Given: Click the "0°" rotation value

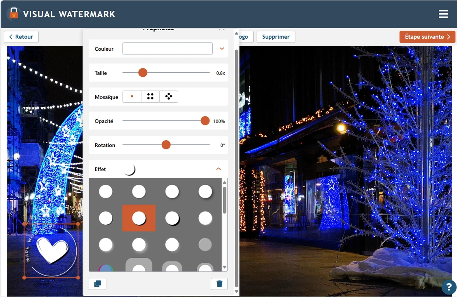Looking at the screenshot, I should point(222,145).
